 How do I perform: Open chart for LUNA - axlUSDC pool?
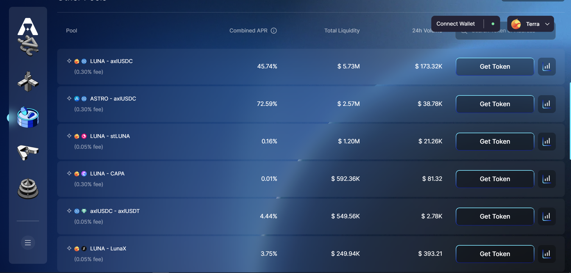(x=547, y=67)
